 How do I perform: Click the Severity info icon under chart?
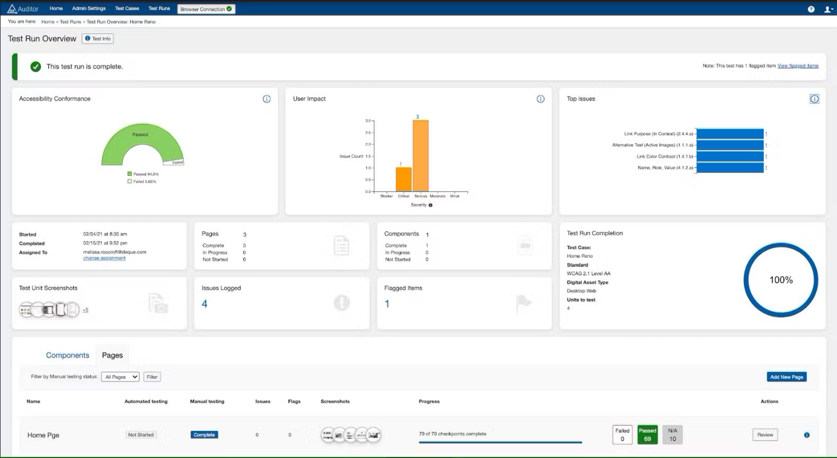click(x=430, y=205)
